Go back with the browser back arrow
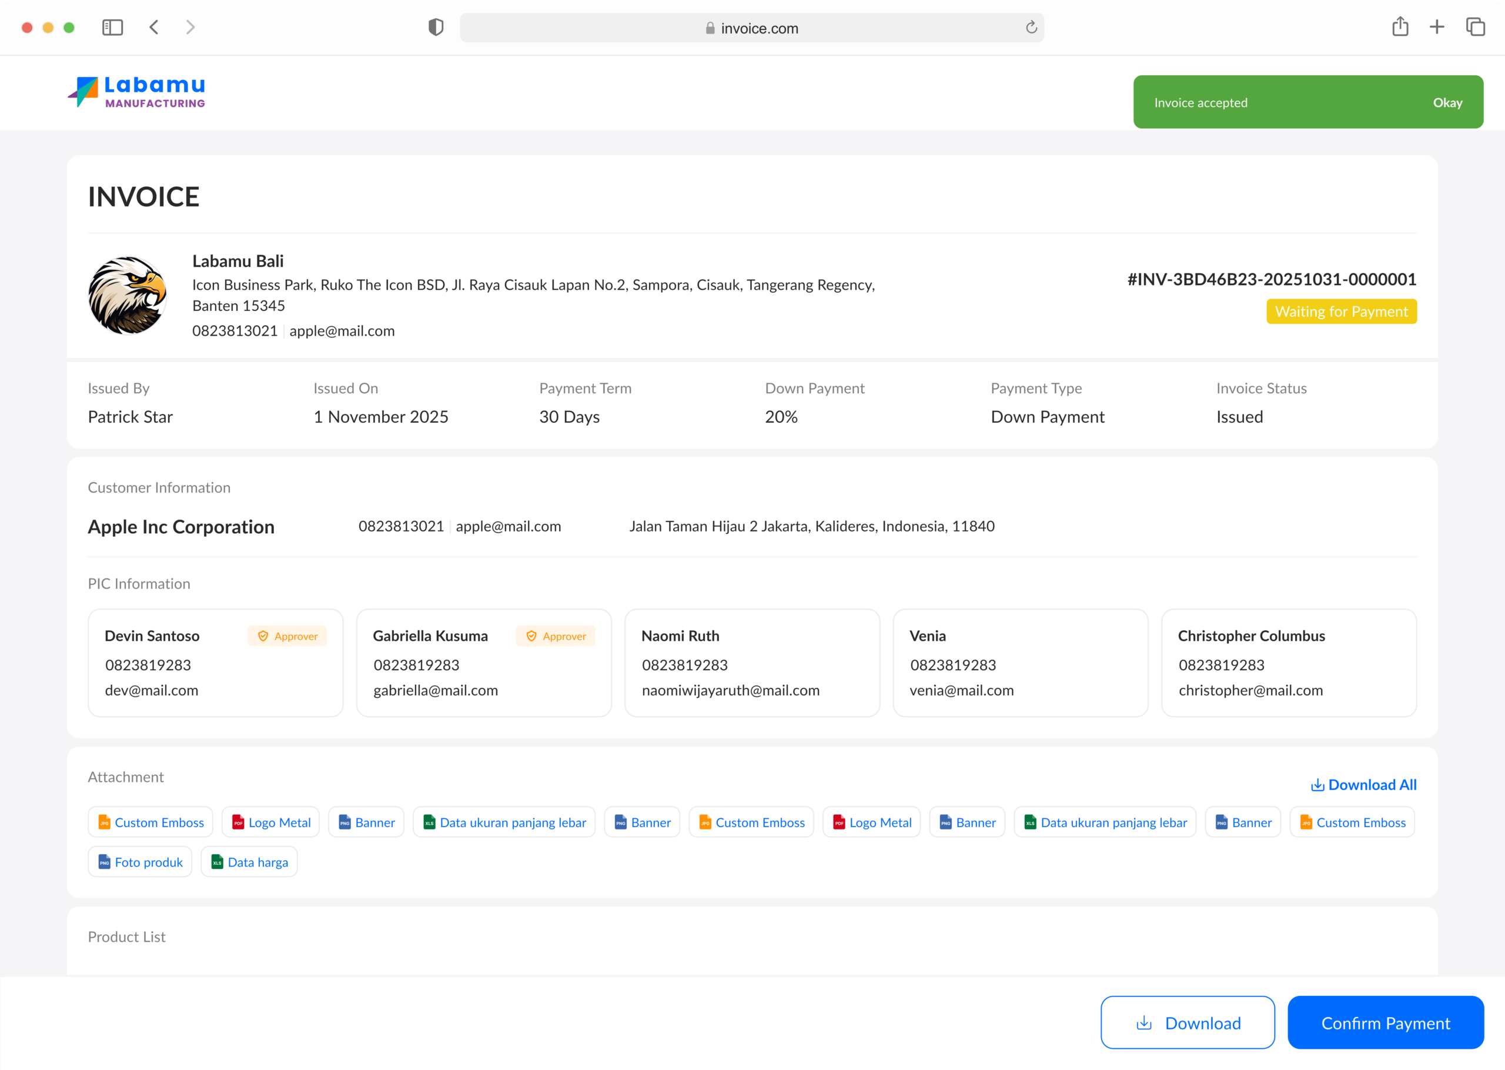This screenshot has width=1505, height=1070. click(154, 27)
